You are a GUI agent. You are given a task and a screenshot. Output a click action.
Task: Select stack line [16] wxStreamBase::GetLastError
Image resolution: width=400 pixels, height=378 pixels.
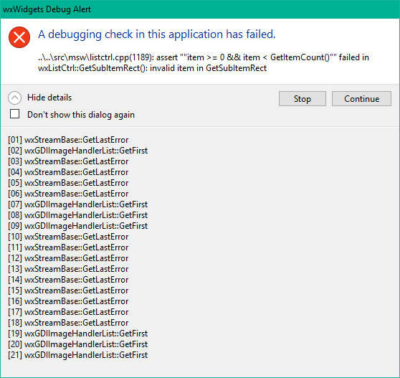tap(68, 301)
